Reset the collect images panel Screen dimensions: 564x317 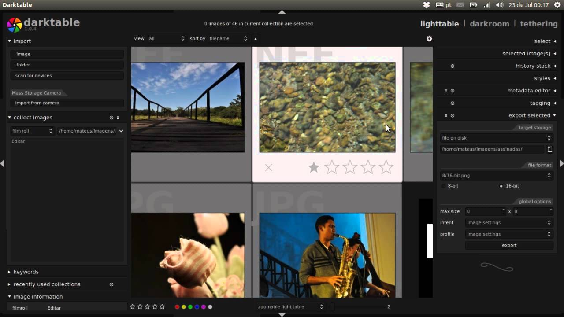[111, 118]
